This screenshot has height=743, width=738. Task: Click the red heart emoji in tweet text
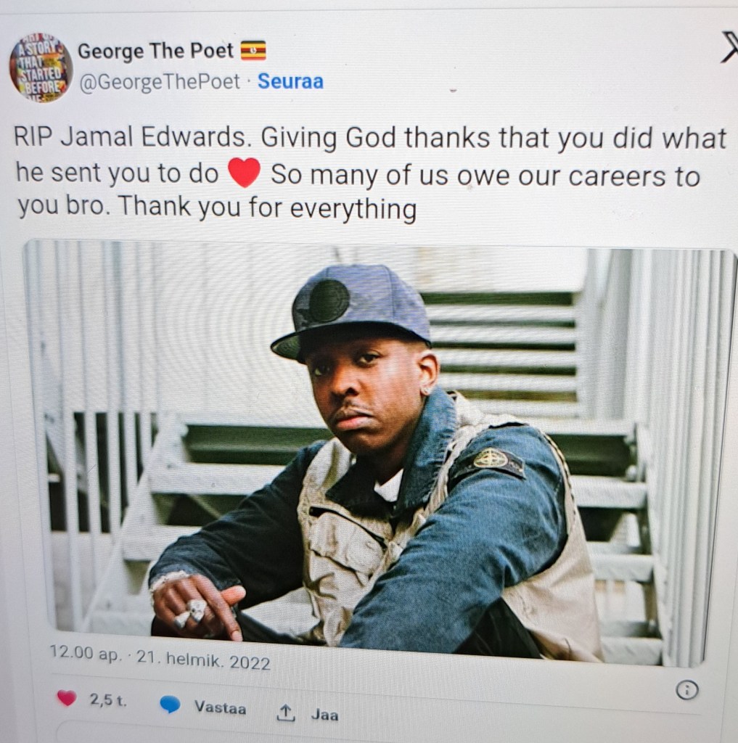coord(244,173)
